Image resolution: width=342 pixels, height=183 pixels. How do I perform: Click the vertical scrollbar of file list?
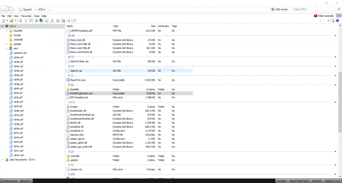(340, 102)
